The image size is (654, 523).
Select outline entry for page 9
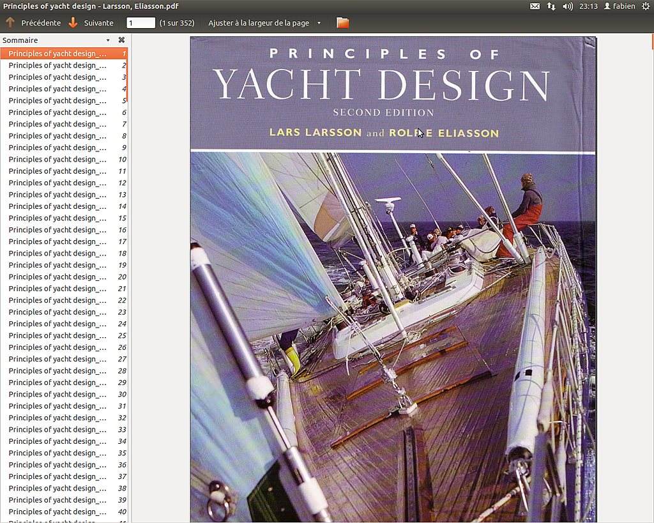tap(65, 148)
